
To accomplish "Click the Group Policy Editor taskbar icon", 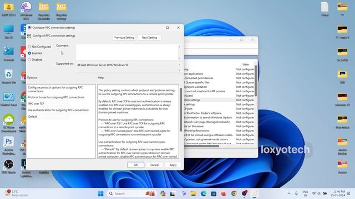I will click(x=254, y=193).
